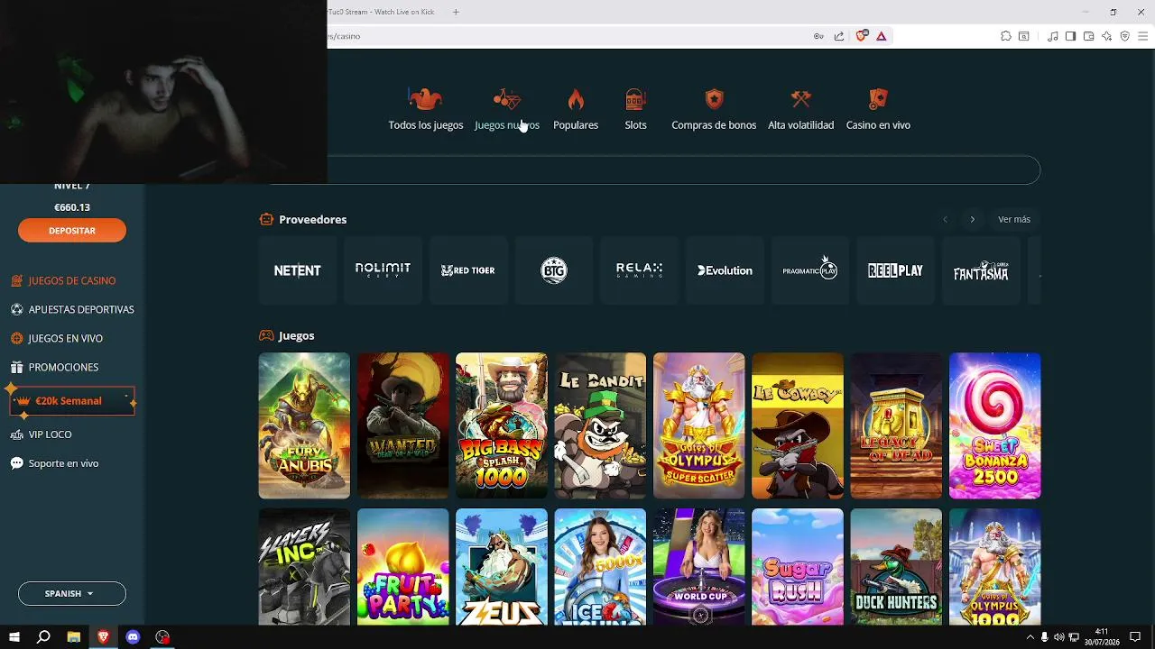Open the Fury of Anubis game
The width and height of the screenshot is (1155, 649).
pyautogui.click(x=304, y=425)
